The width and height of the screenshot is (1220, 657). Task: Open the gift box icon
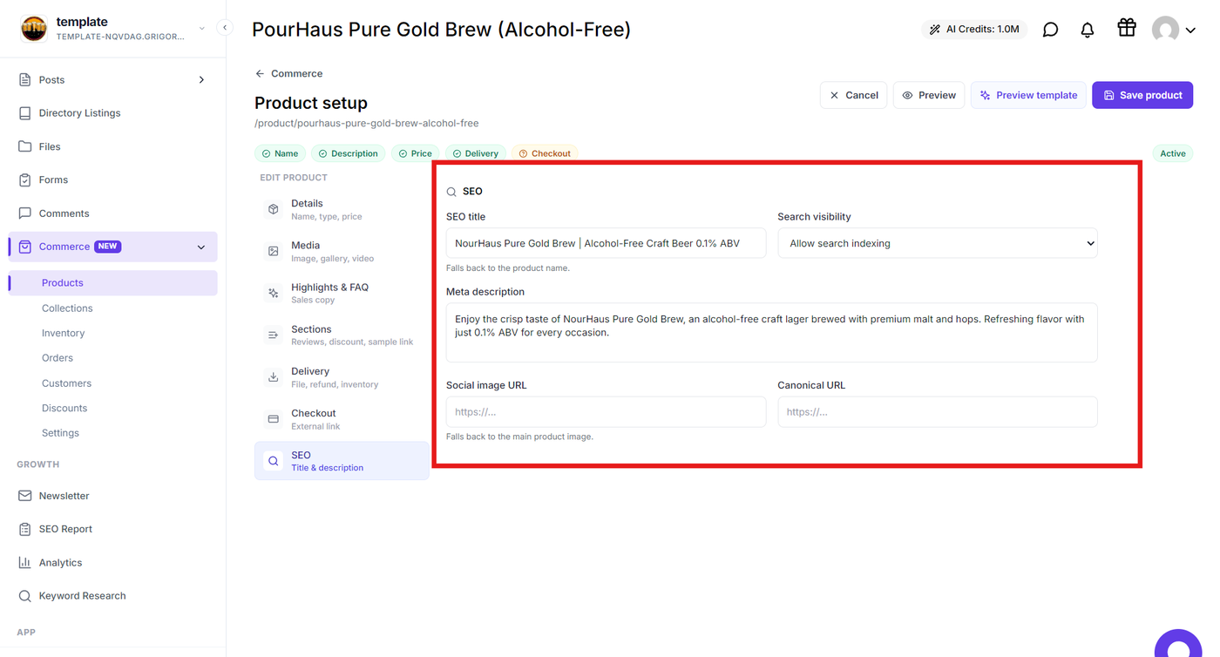[1126, 28]
